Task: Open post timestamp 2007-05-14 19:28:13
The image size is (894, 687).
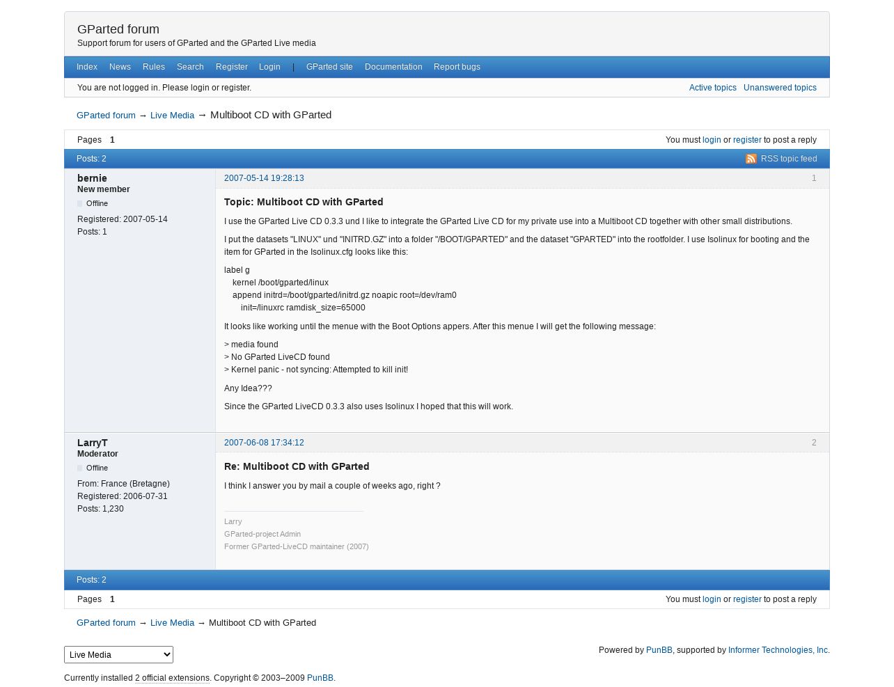Action: 264,178
